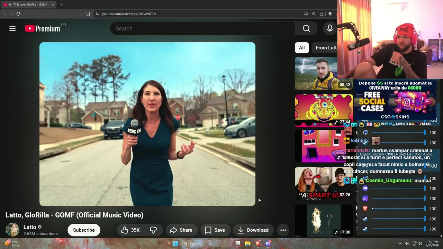This screenshot has width=443, height=249.
Task: Click the Download button
Action: click(x=253, y=230)
